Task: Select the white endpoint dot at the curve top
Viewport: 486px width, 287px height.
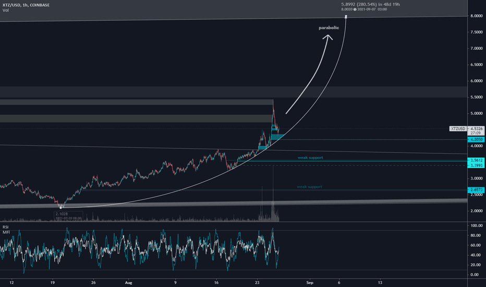Action: coord(346,17)
